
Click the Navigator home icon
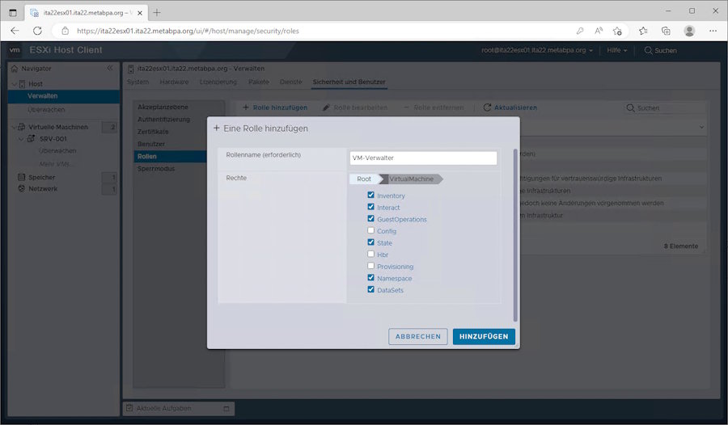click(x=15, y=69)
